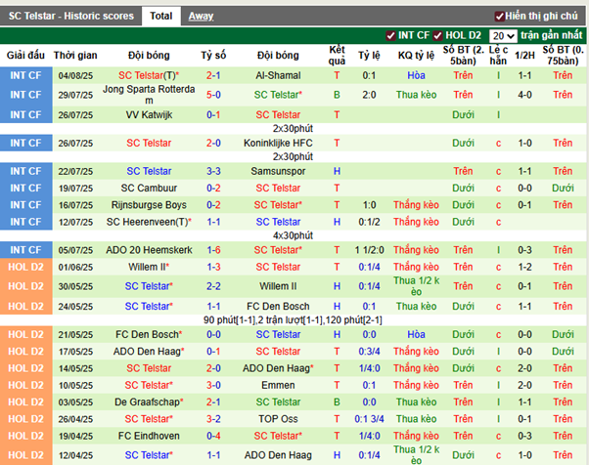Select Willem II home team on 01/06/25
Viewport: 589px width, 465px height.
(x=149, y=267)
